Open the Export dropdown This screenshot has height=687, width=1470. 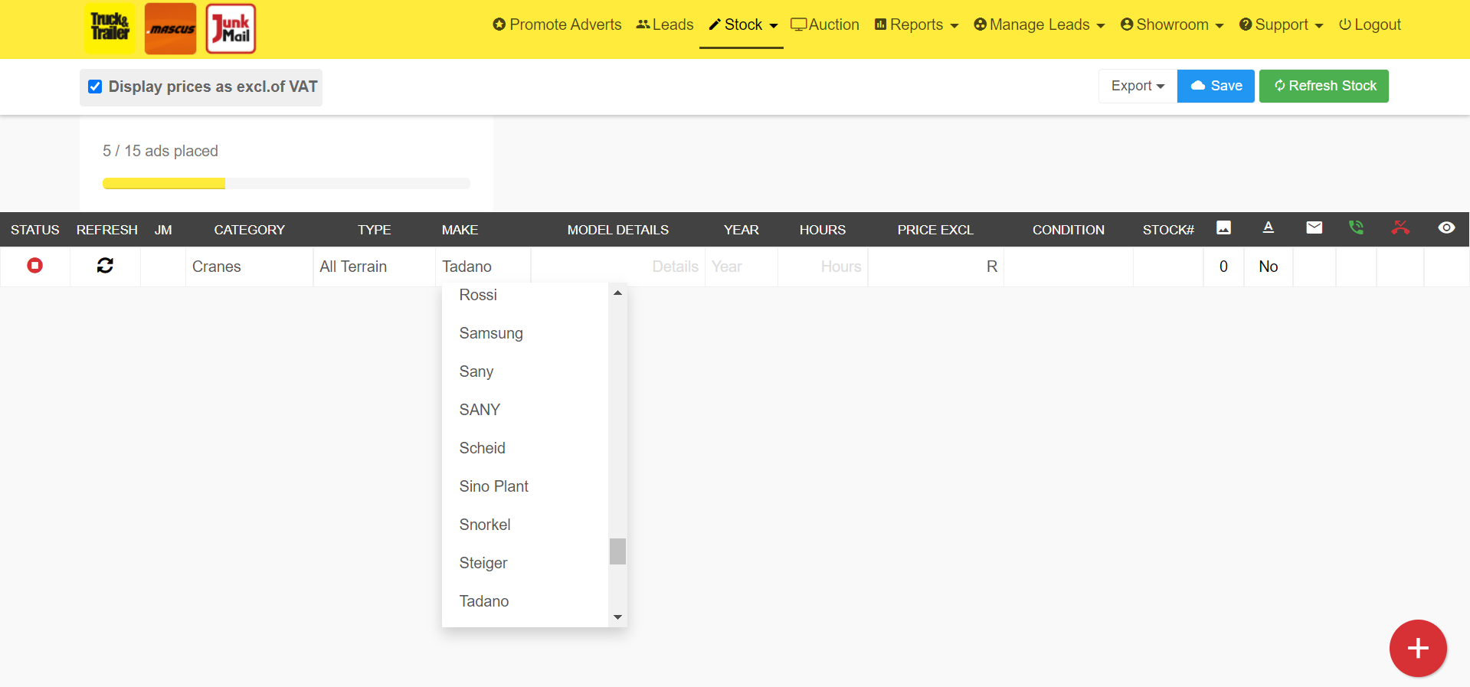pyautogui.click(x=1138, y=86)
